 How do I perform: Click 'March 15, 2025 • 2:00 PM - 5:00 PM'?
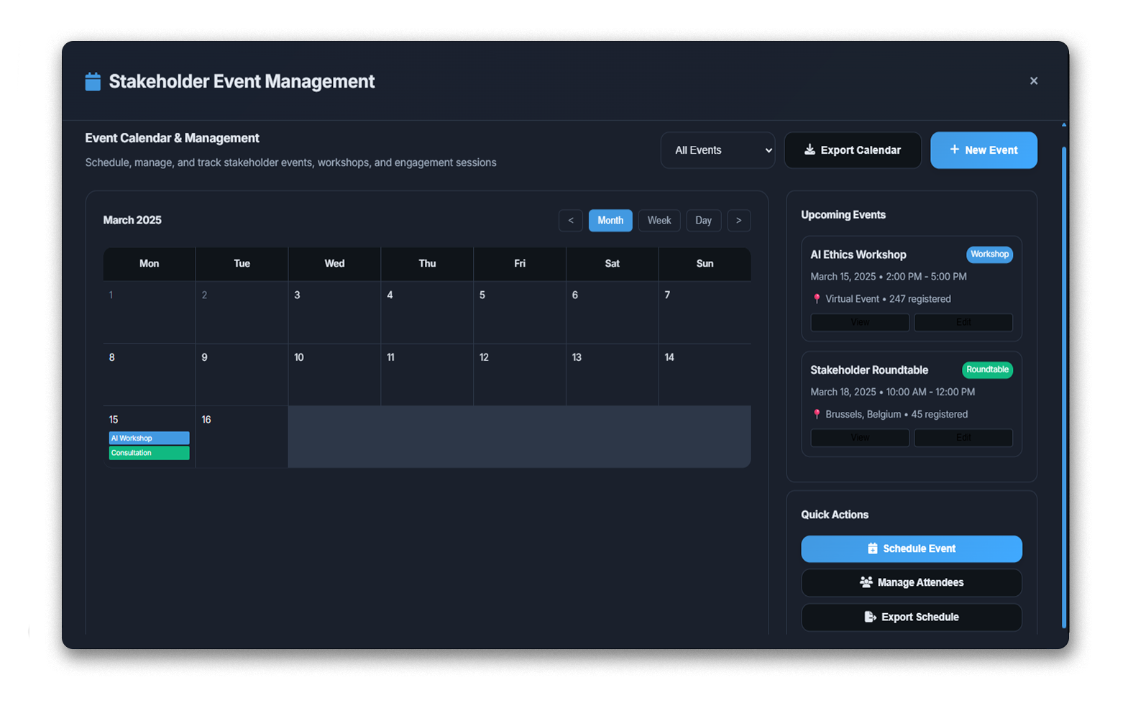click(889, 277)
